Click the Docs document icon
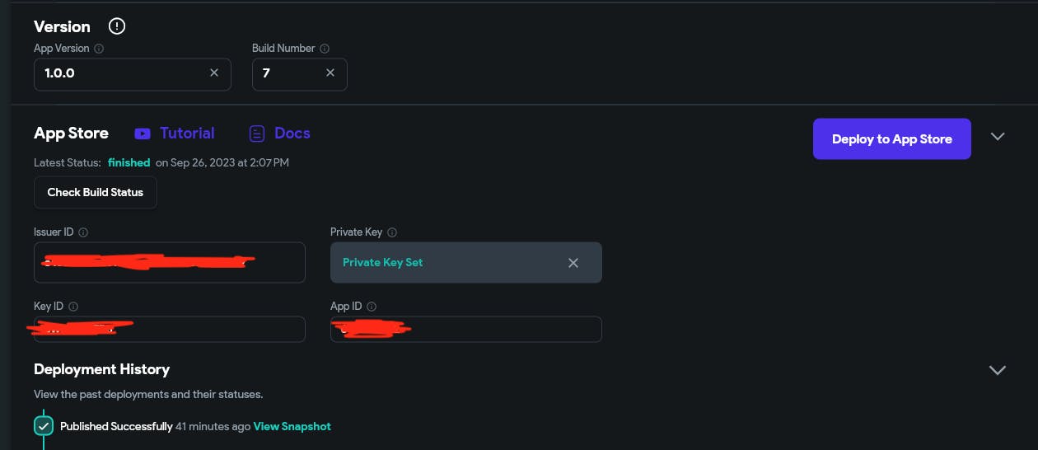This screenshot has width=1038, height=450. 257,134
